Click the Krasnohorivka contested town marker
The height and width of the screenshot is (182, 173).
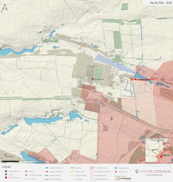(x=92, y=79)
